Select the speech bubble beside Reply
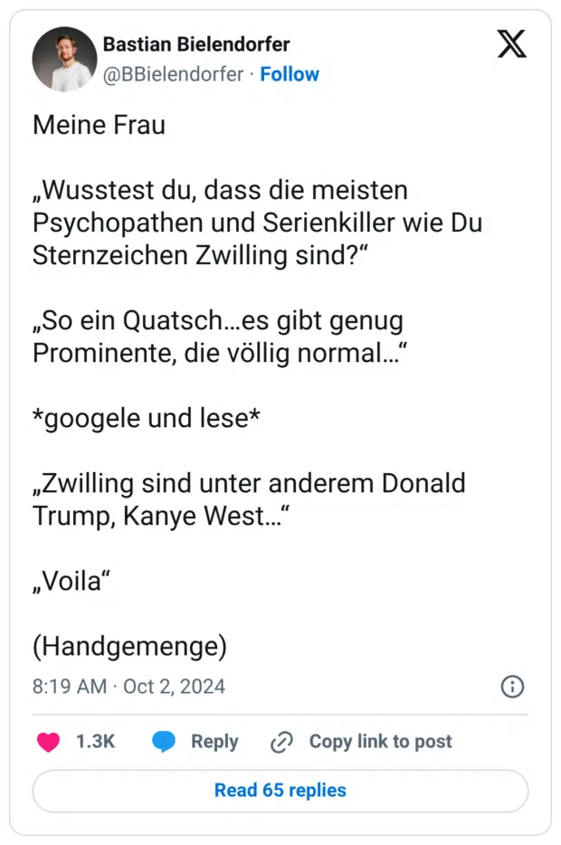The image size is (561, 845). tap(165, 741)
